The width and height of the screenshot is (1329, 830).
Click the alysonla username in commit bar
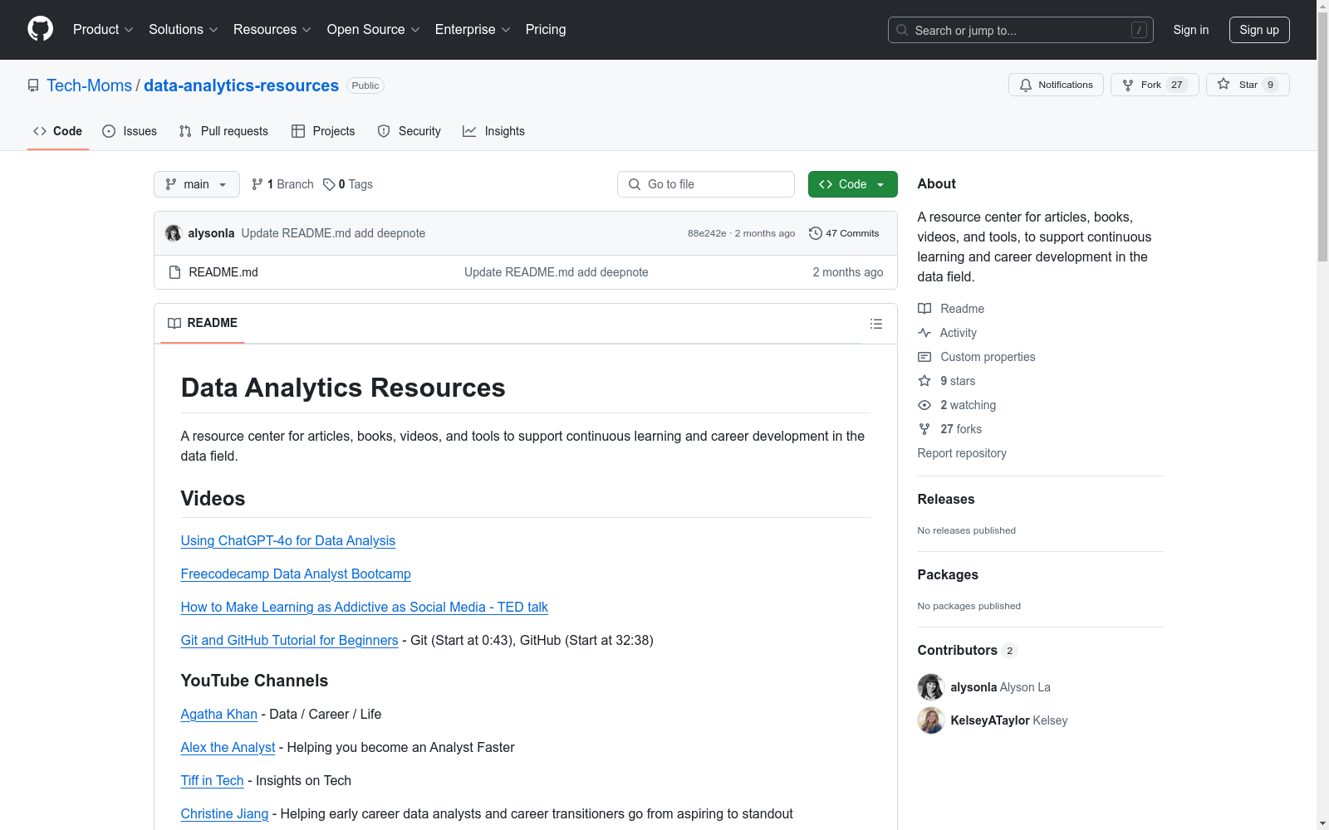coord(211,233)
